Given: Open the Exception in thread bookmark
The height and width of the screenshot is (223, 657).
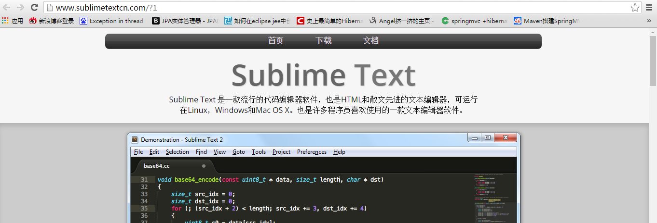Looking at the screenshot, I should [x=111, y=21].
